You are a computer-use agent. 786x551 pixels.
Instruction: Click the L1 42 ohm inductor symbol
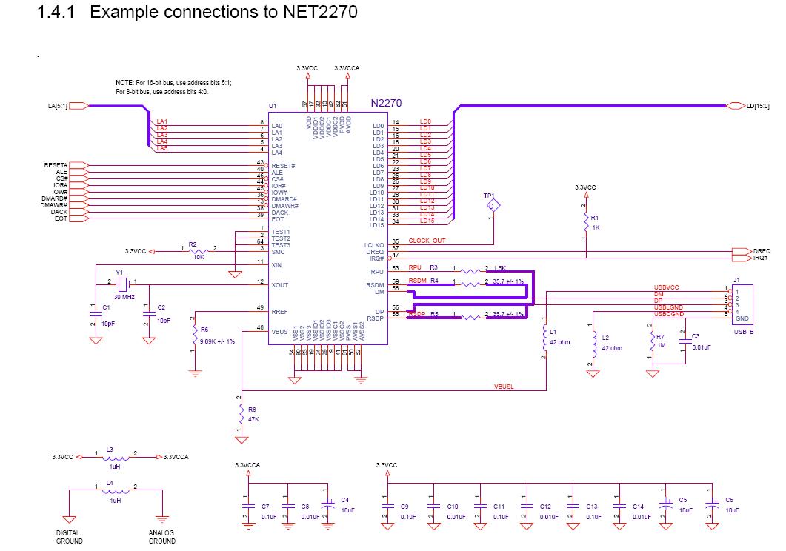[546, 338]
